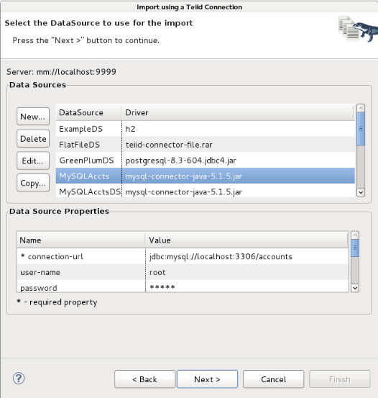Image resolution: width=378 pixels, height=398 pixels.
Task: Sort by the DataSource column header
Action: (88, 112)
